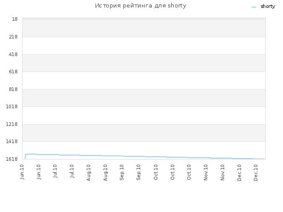
Task: Click the 418 y-axis label
Action: (13, 54)
